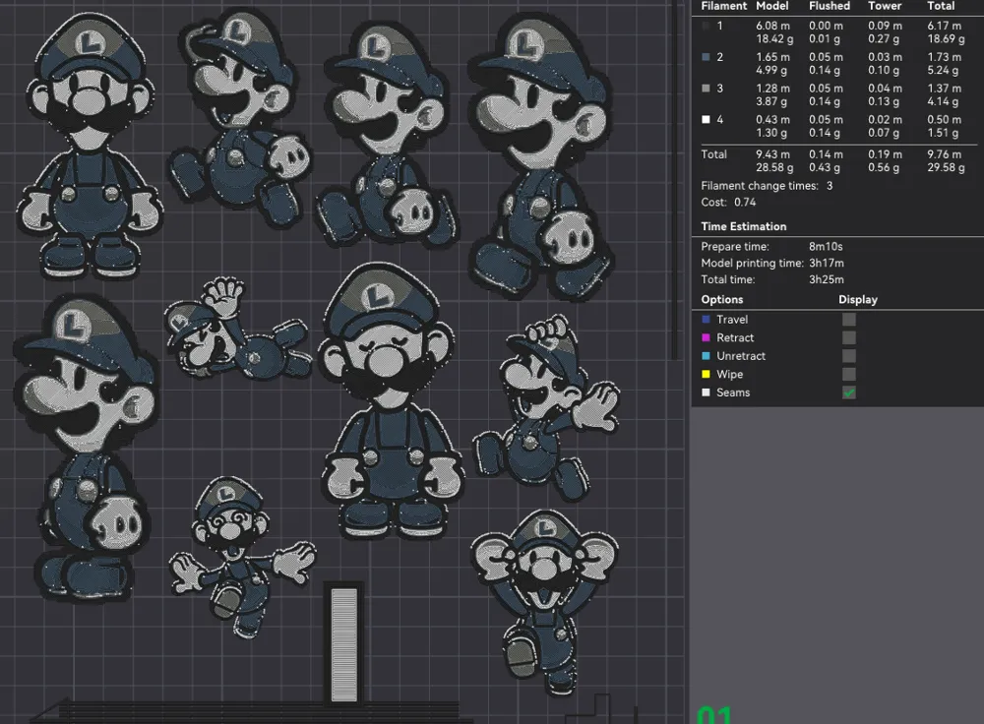The width and height of the screenshot is (984, 724).
Task: Click filament 4 white color swatch
Action: click(706, 119)
